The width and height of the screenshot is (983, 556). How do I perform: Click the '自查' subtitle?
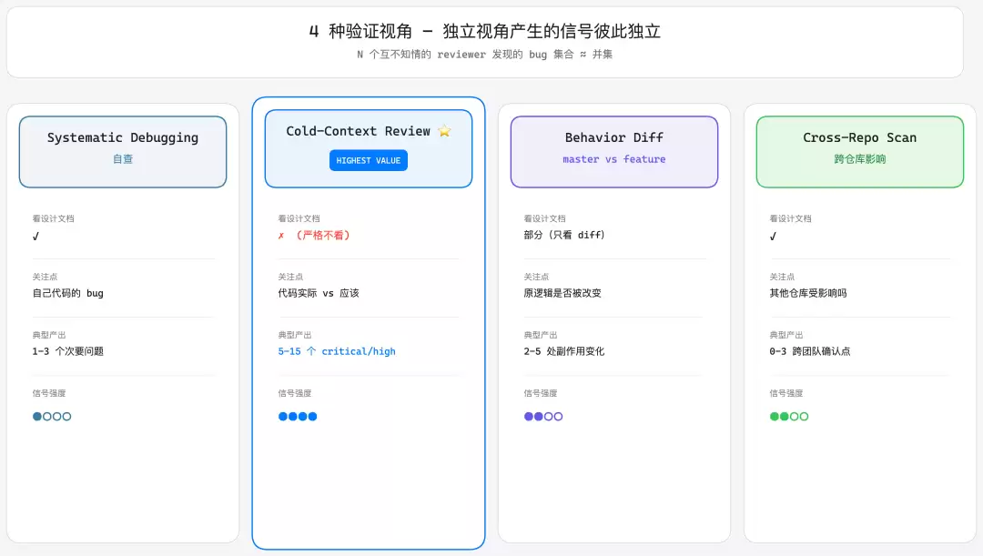tap(123, 159)
